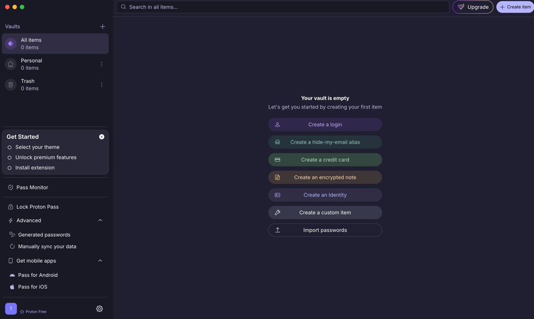Click the Get Started heading

(22, 137)
